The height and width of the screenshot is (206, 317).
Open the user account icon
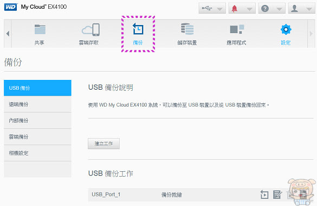click(x=294, y=9)
